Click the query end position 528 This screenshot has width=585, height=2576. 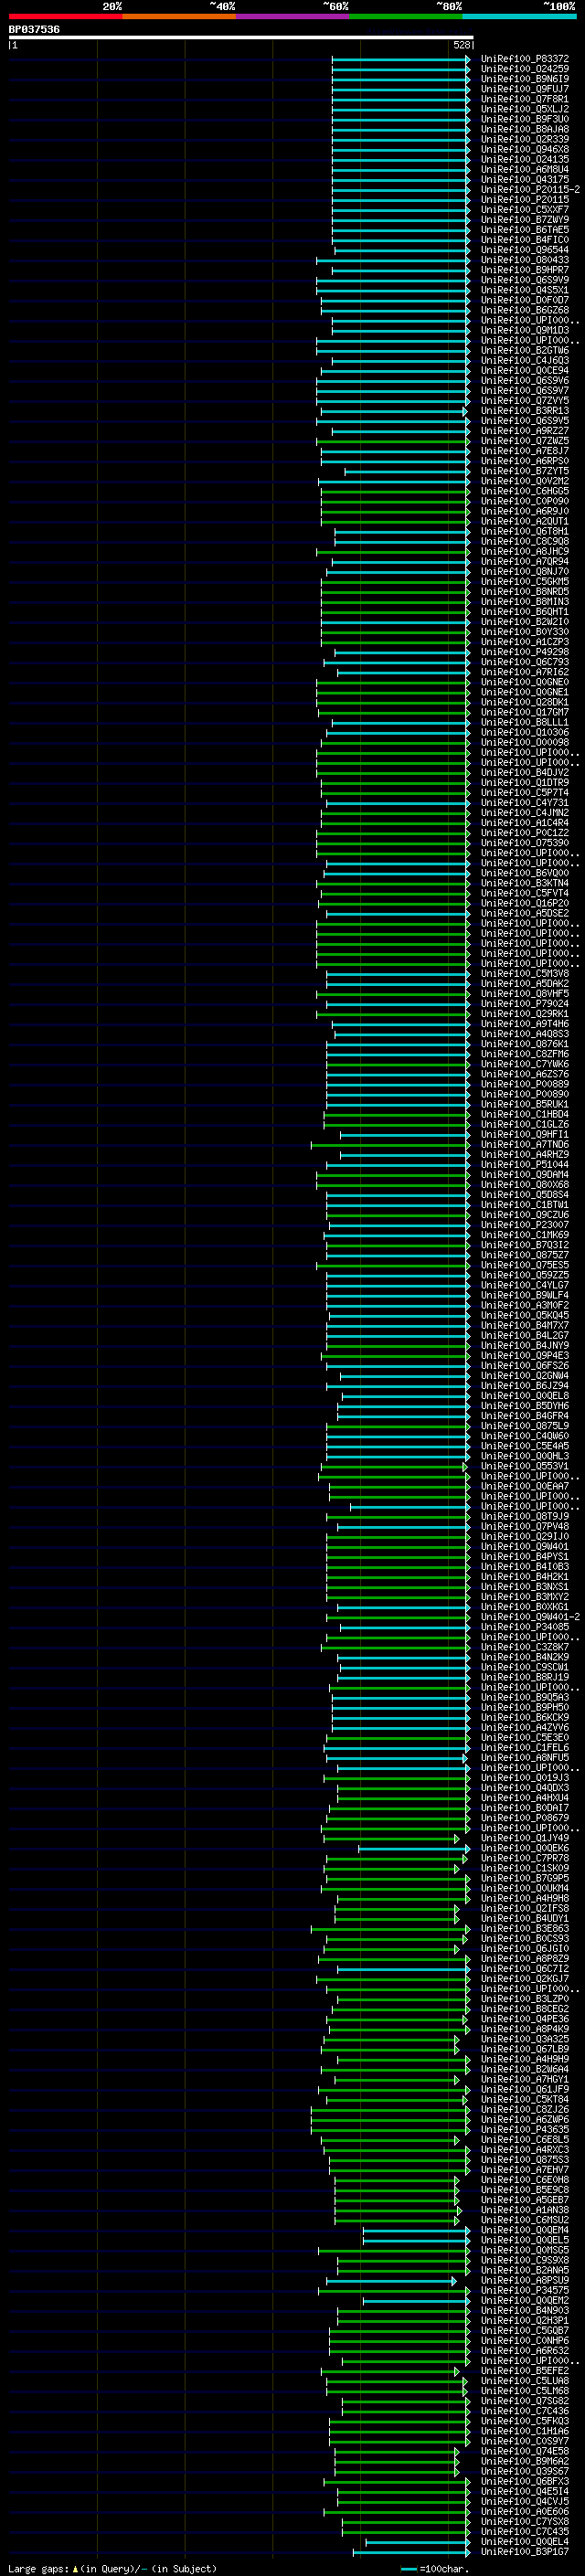(x=461, y=45)
